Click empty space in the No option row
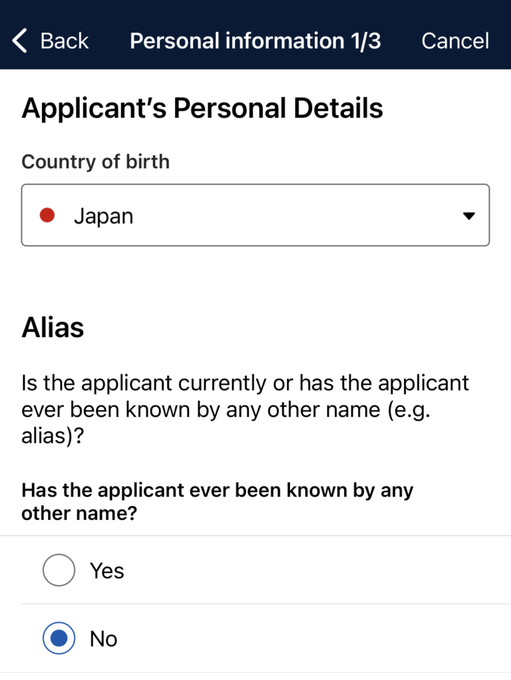 pyautogui.click(x=319, y=639)
